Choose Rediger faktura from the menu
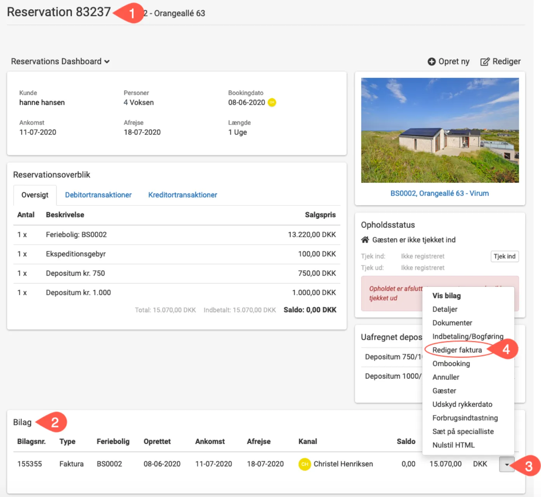Viewport: 541px width, 497px height. click(457, 350)
